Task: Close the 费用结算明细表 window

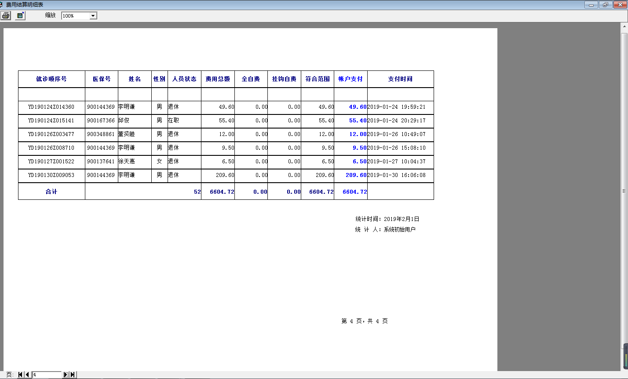Action: tap(620, 4)
